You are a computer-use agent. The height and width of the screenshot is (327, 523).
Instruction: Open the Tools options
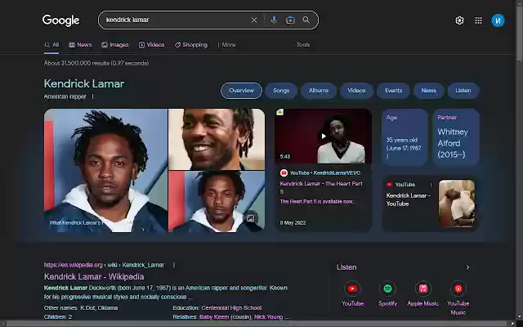pos(303,45)
